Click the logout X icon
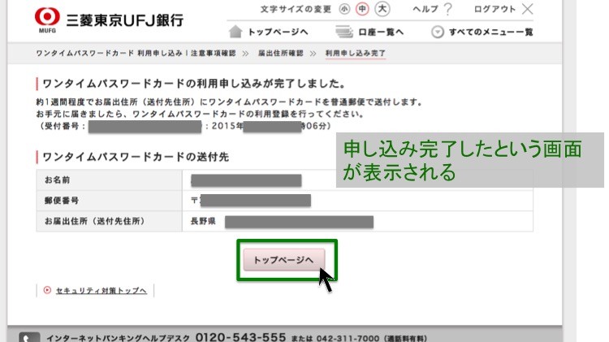The width and height of the screenshot is (609, 342). [x=527, y=9]
